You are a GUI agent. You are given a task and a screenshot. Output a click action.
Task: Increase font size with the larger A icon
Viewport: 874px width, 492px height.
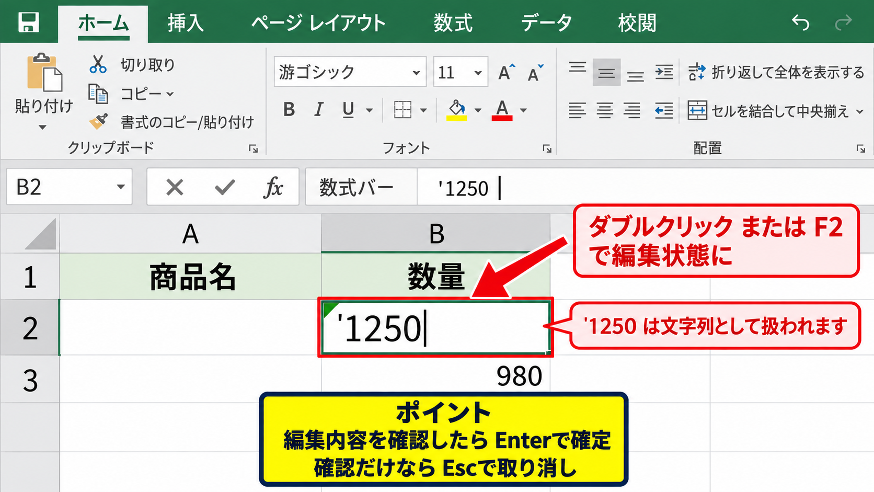[x=506, y=72]
